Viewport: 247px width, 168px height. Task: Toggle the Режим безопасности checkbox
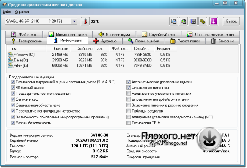pos(13,123)
